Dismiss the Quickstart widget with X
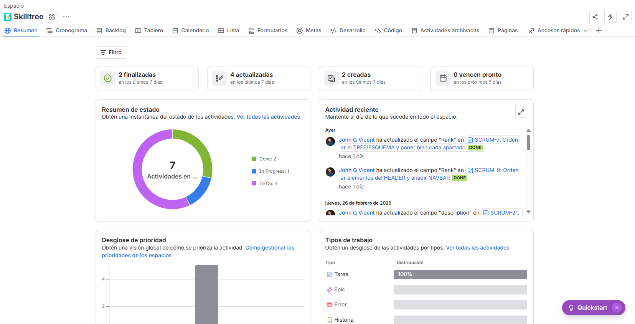This screenshot has width=635, height=324. [617, 308]
